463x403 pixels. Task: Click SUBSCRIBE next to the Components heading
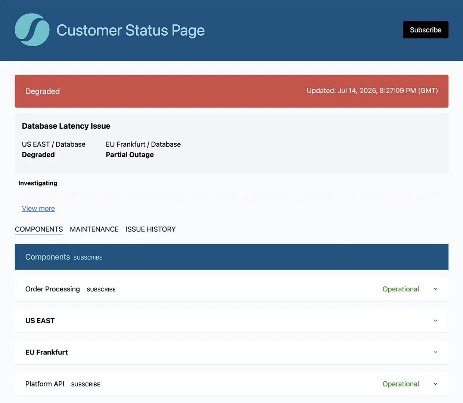coord(88,258)
